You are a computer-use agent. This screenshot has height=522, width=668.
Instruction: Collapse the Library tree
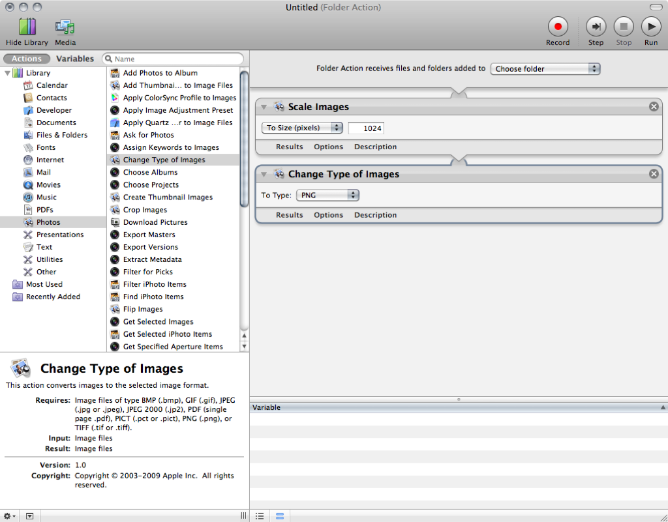[8, 73]
